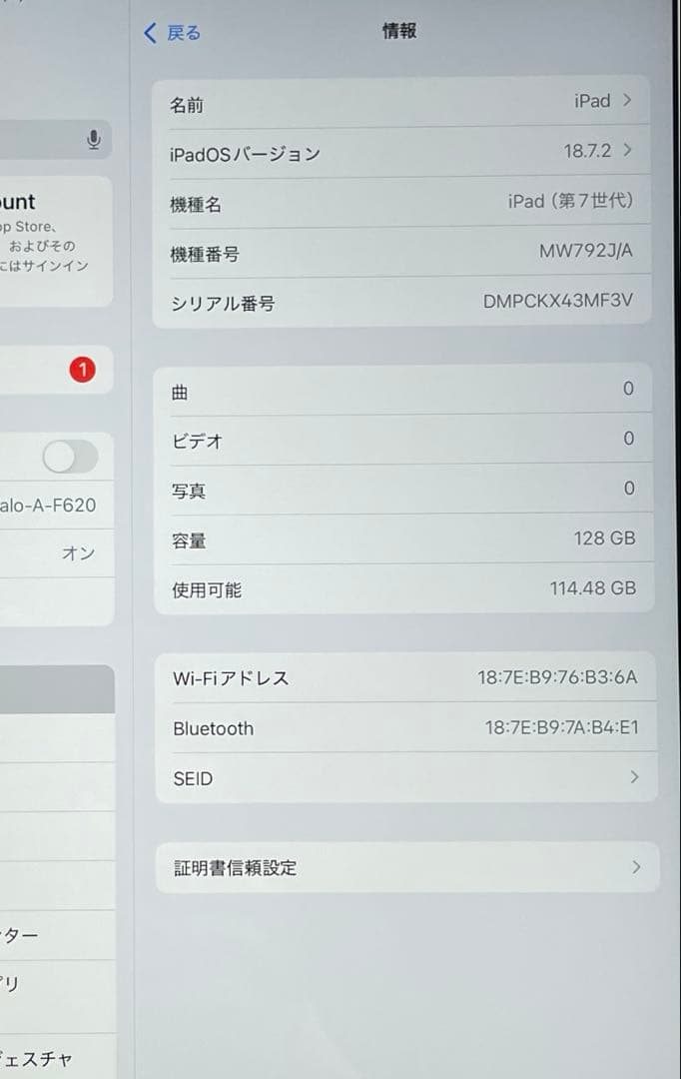The width and height of the screenshot is (681, 1079).
Task: Tap the chevron next to iPad name
Action: click(627, 101)
